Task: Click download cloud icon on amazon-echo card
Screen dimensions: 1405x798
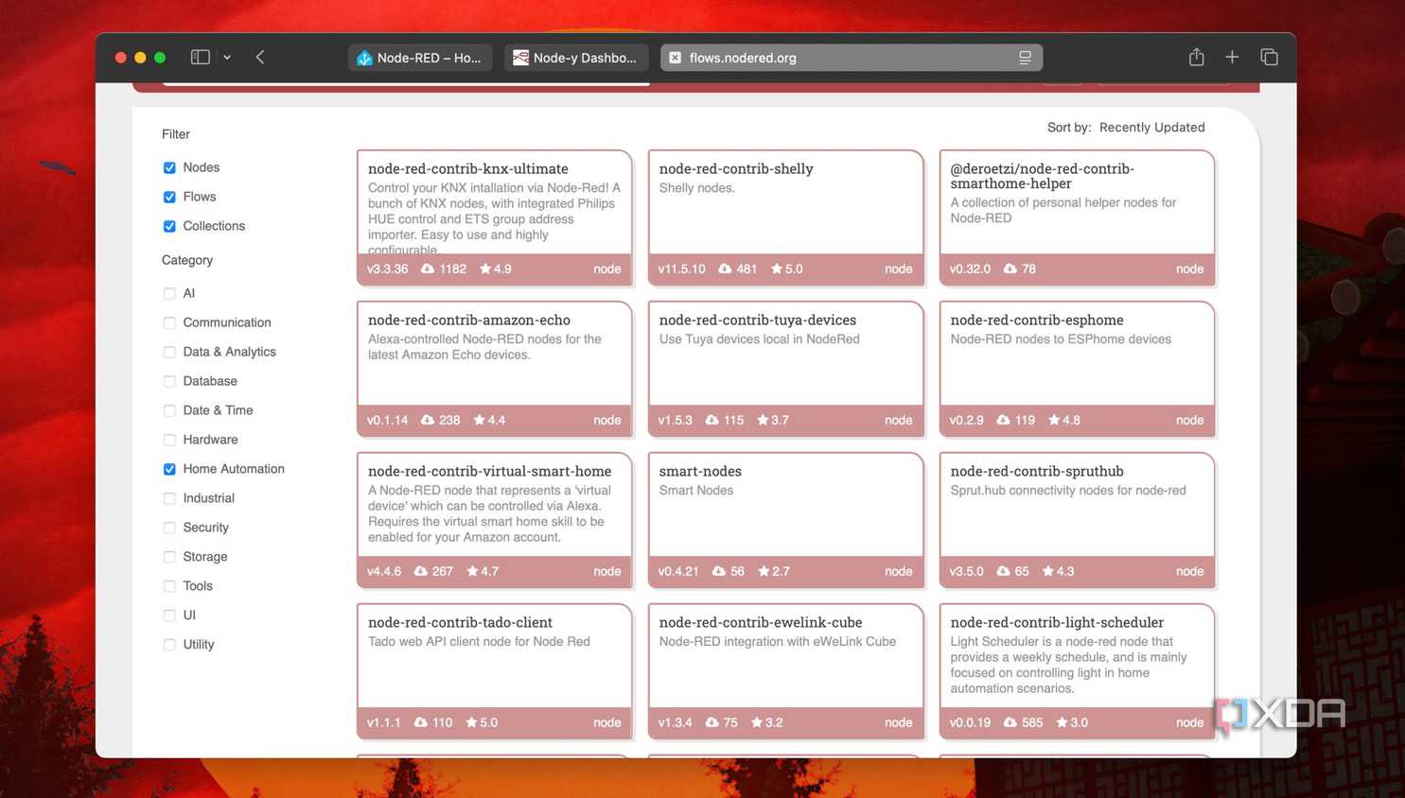Action: click(x=428, y=420)
